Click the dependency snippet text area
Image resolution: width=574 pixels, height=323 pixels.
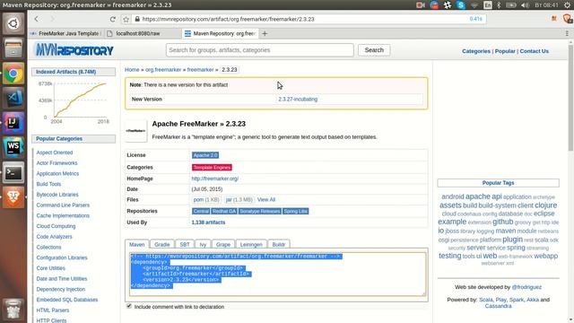[278, 274]
